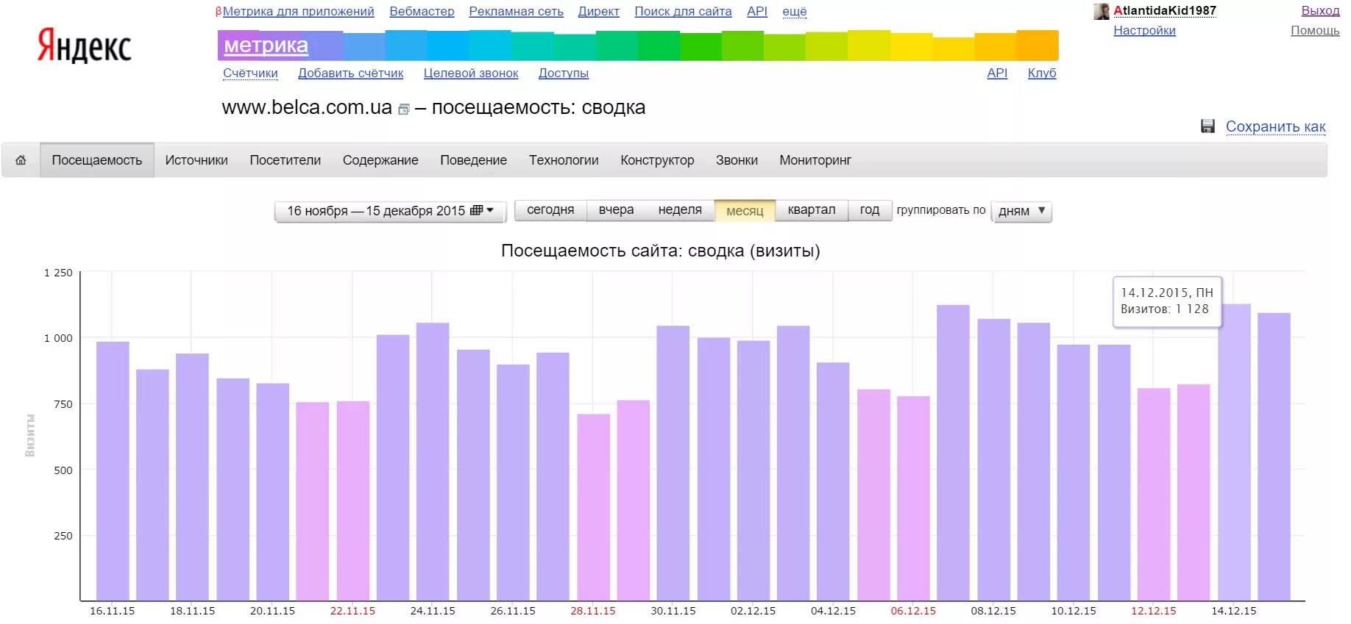Click the floppy disk save icon

1208,126
